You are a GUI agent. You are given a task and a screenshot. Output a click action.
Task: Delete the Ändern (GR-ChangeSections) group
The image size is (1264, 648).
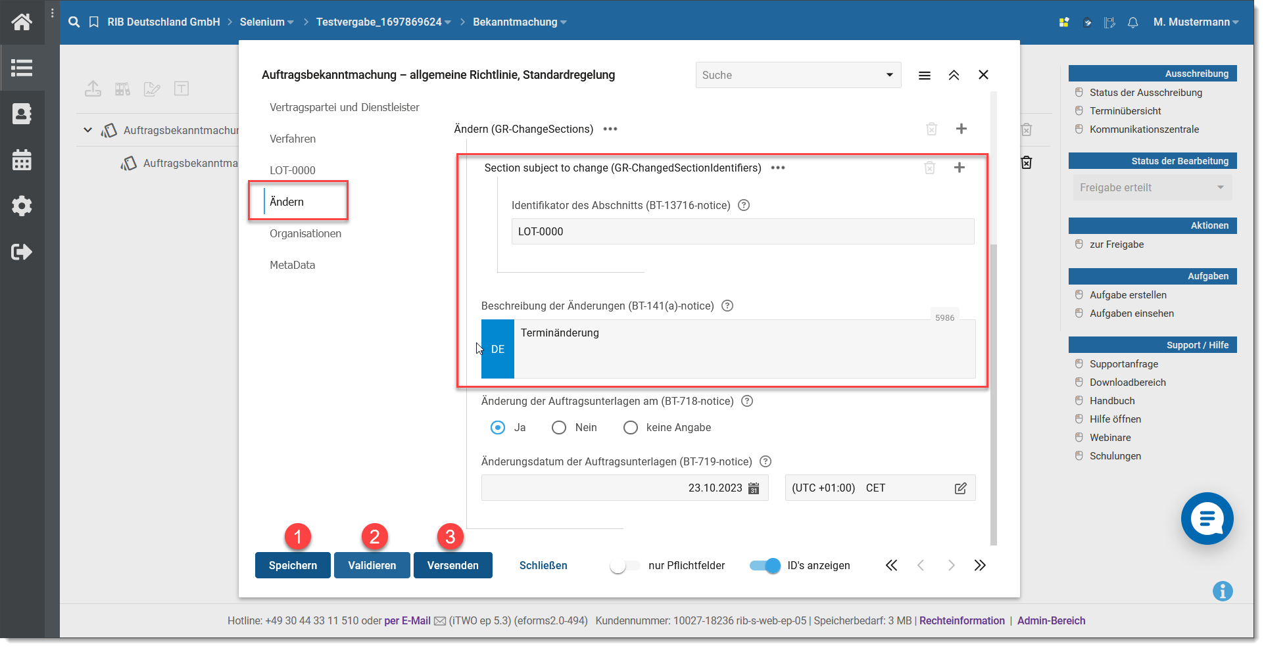pyautogui.click(x=931, y=129)
